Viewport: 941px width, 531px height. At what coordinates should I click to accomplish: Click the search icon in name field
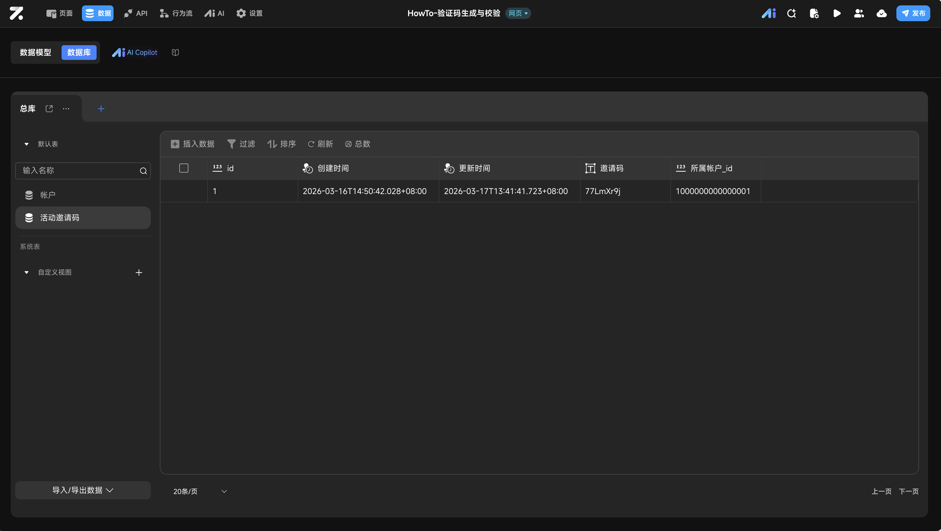[143, 171]
